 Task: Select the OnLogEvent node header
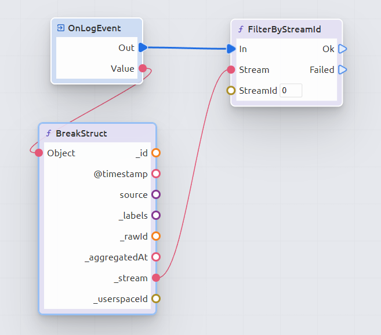(x=97, y=28)
